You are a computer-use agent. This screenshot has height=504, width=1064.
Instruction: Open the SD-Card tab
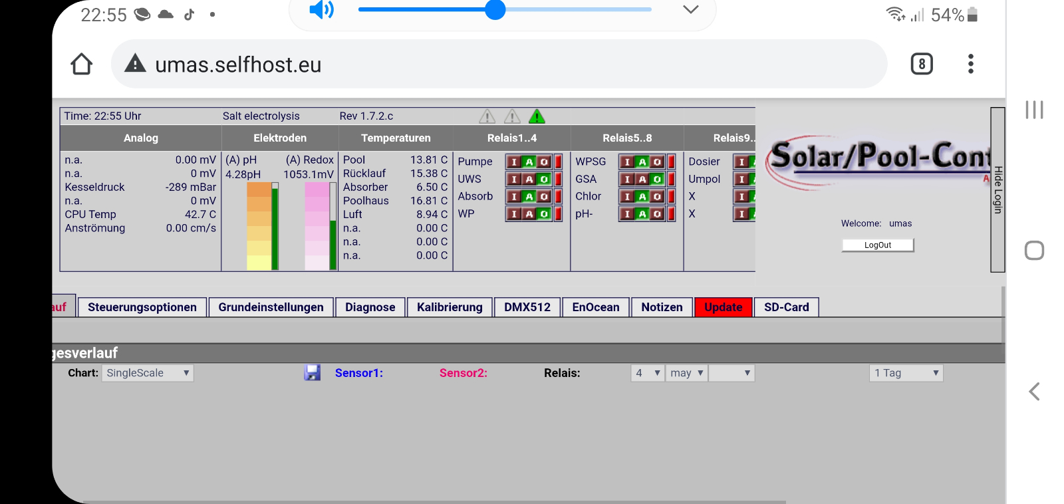[787, 307]
